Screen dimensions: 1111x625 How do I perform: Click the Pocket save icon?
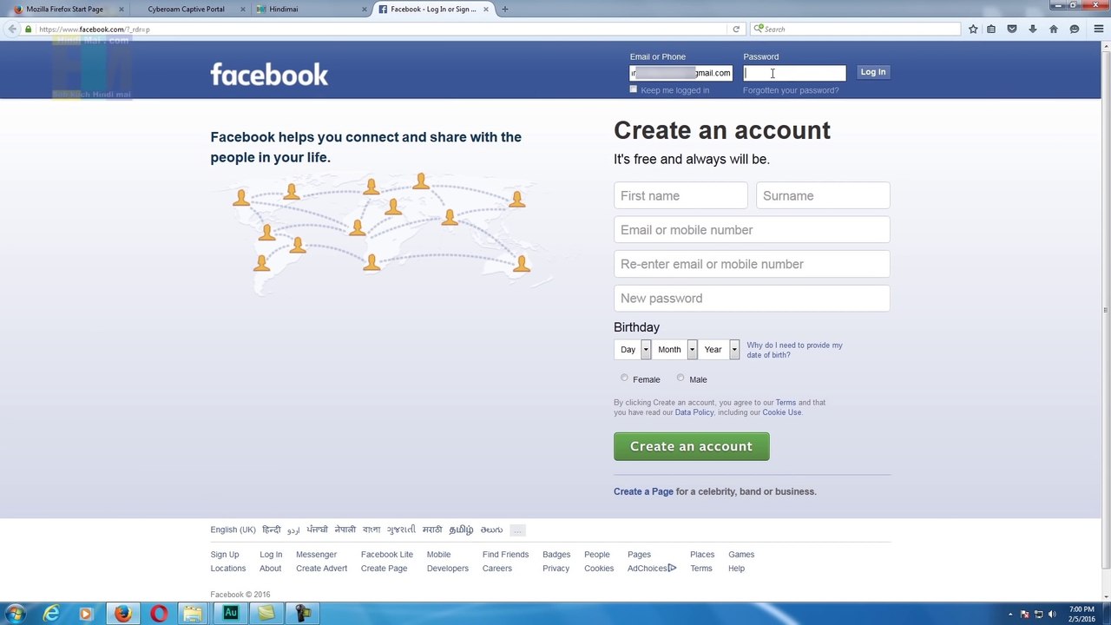pos(1012,29)
